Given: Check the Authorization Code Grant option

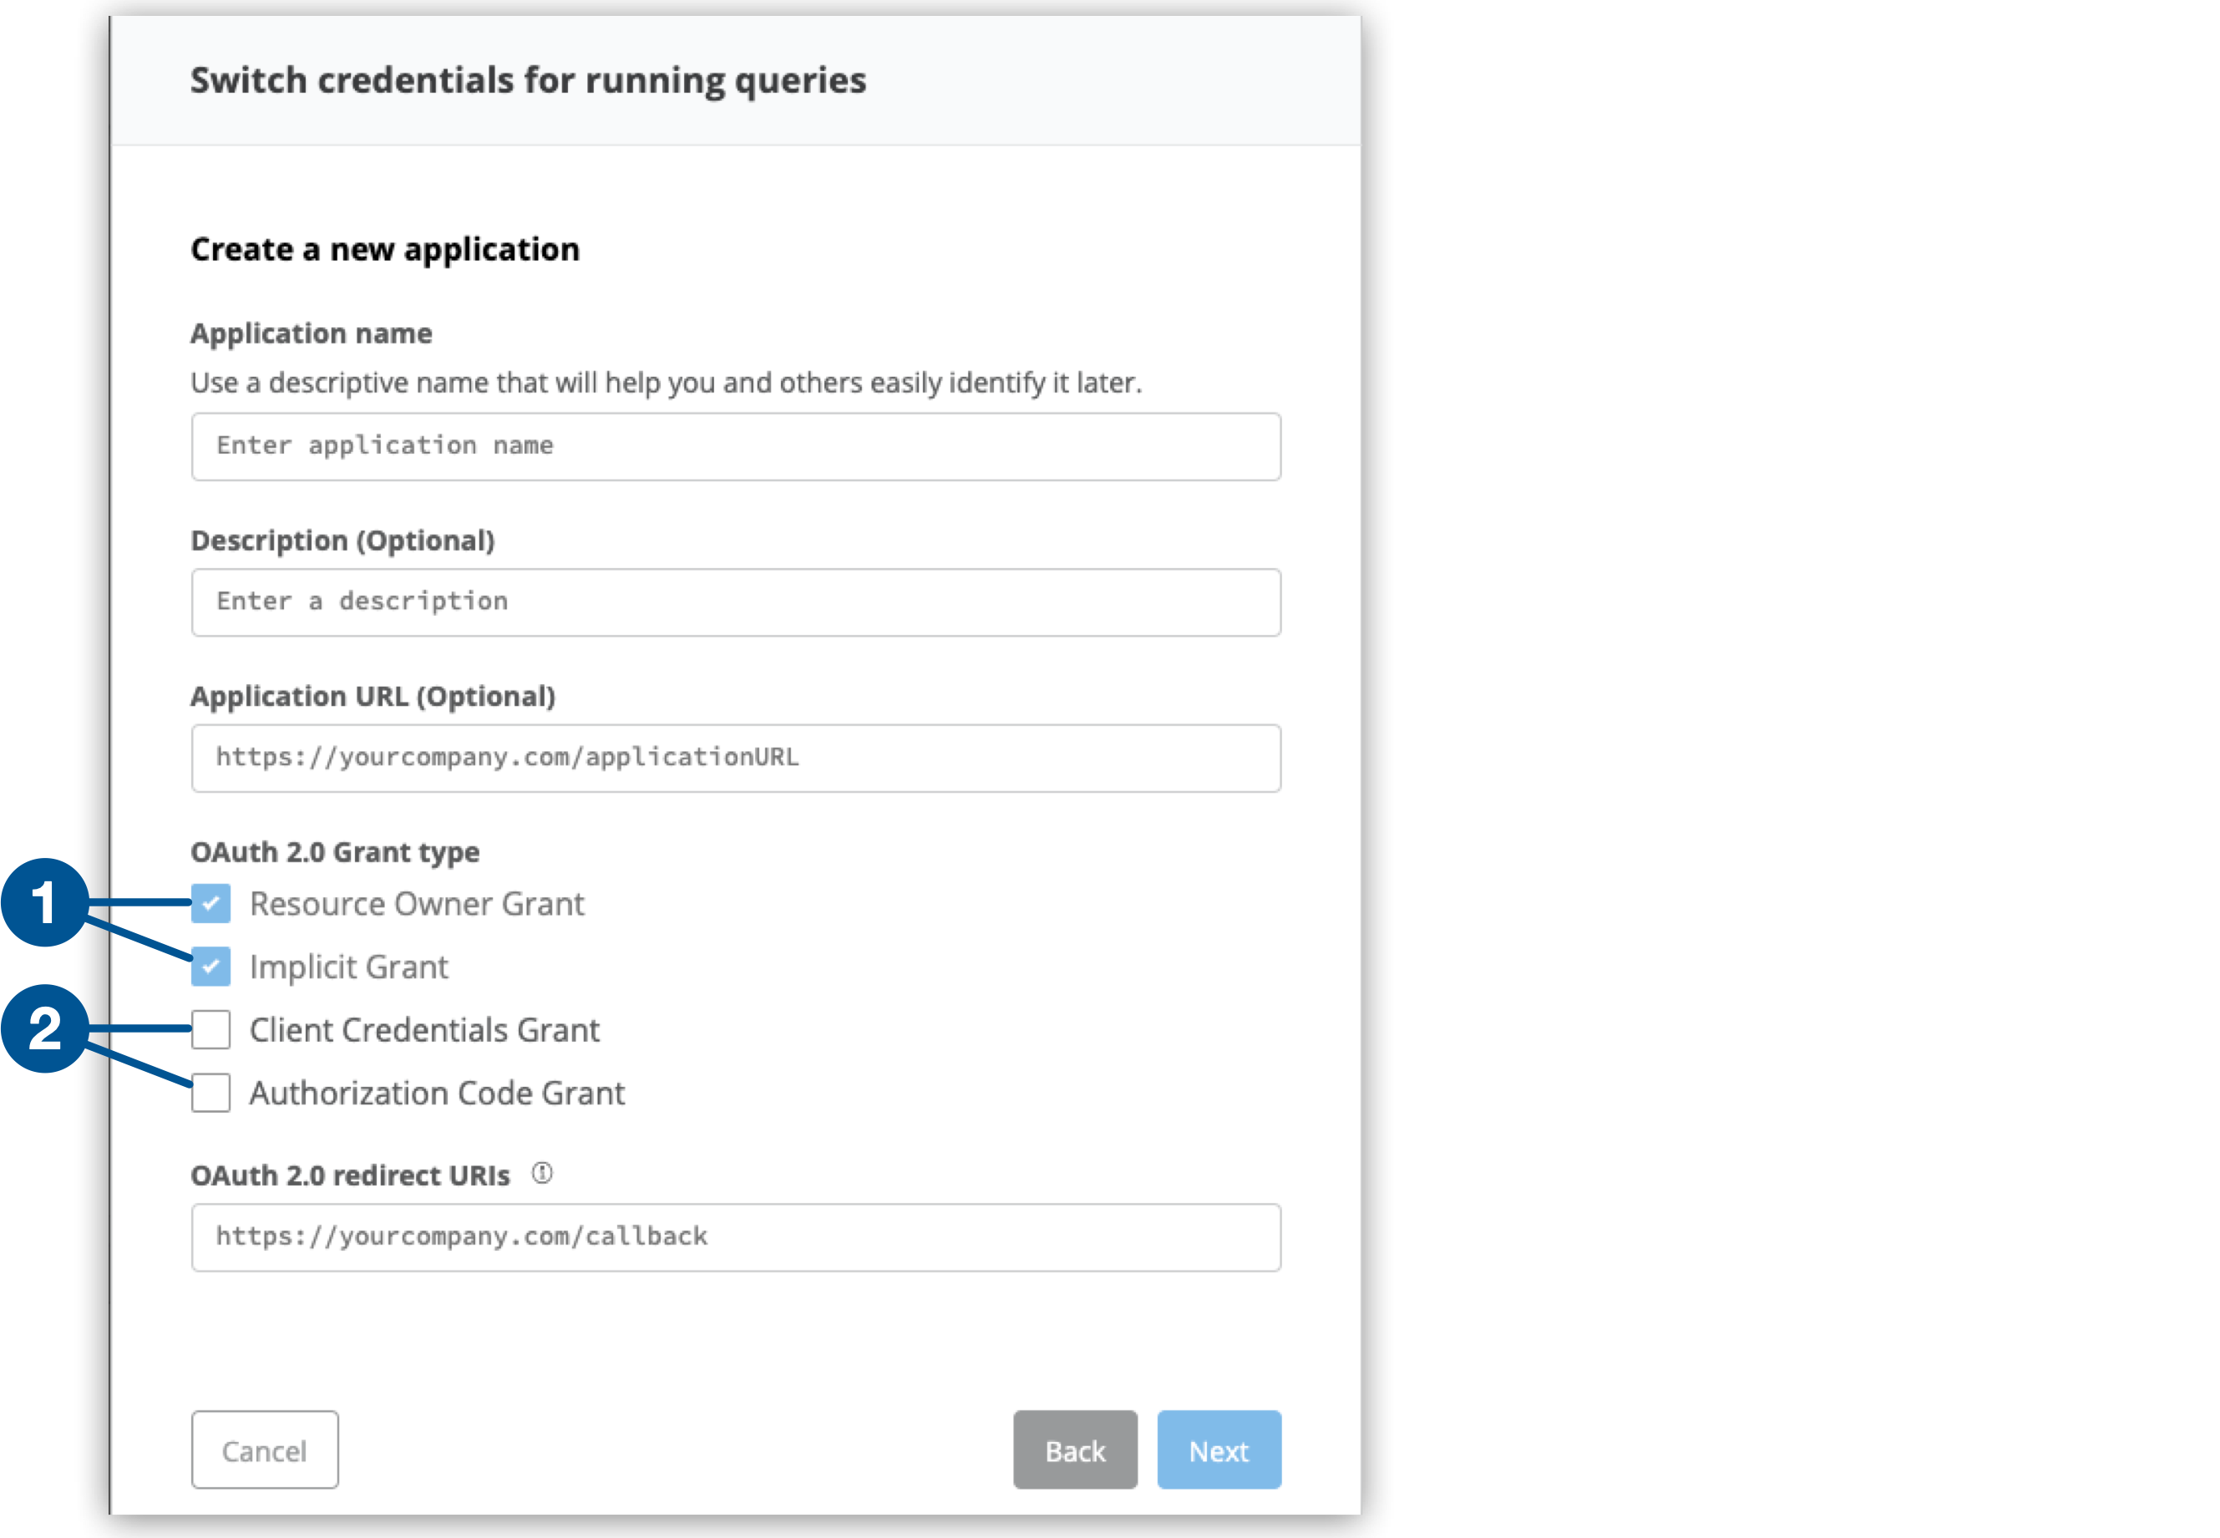Looking at the screenshot, I should coord(210,1093).
